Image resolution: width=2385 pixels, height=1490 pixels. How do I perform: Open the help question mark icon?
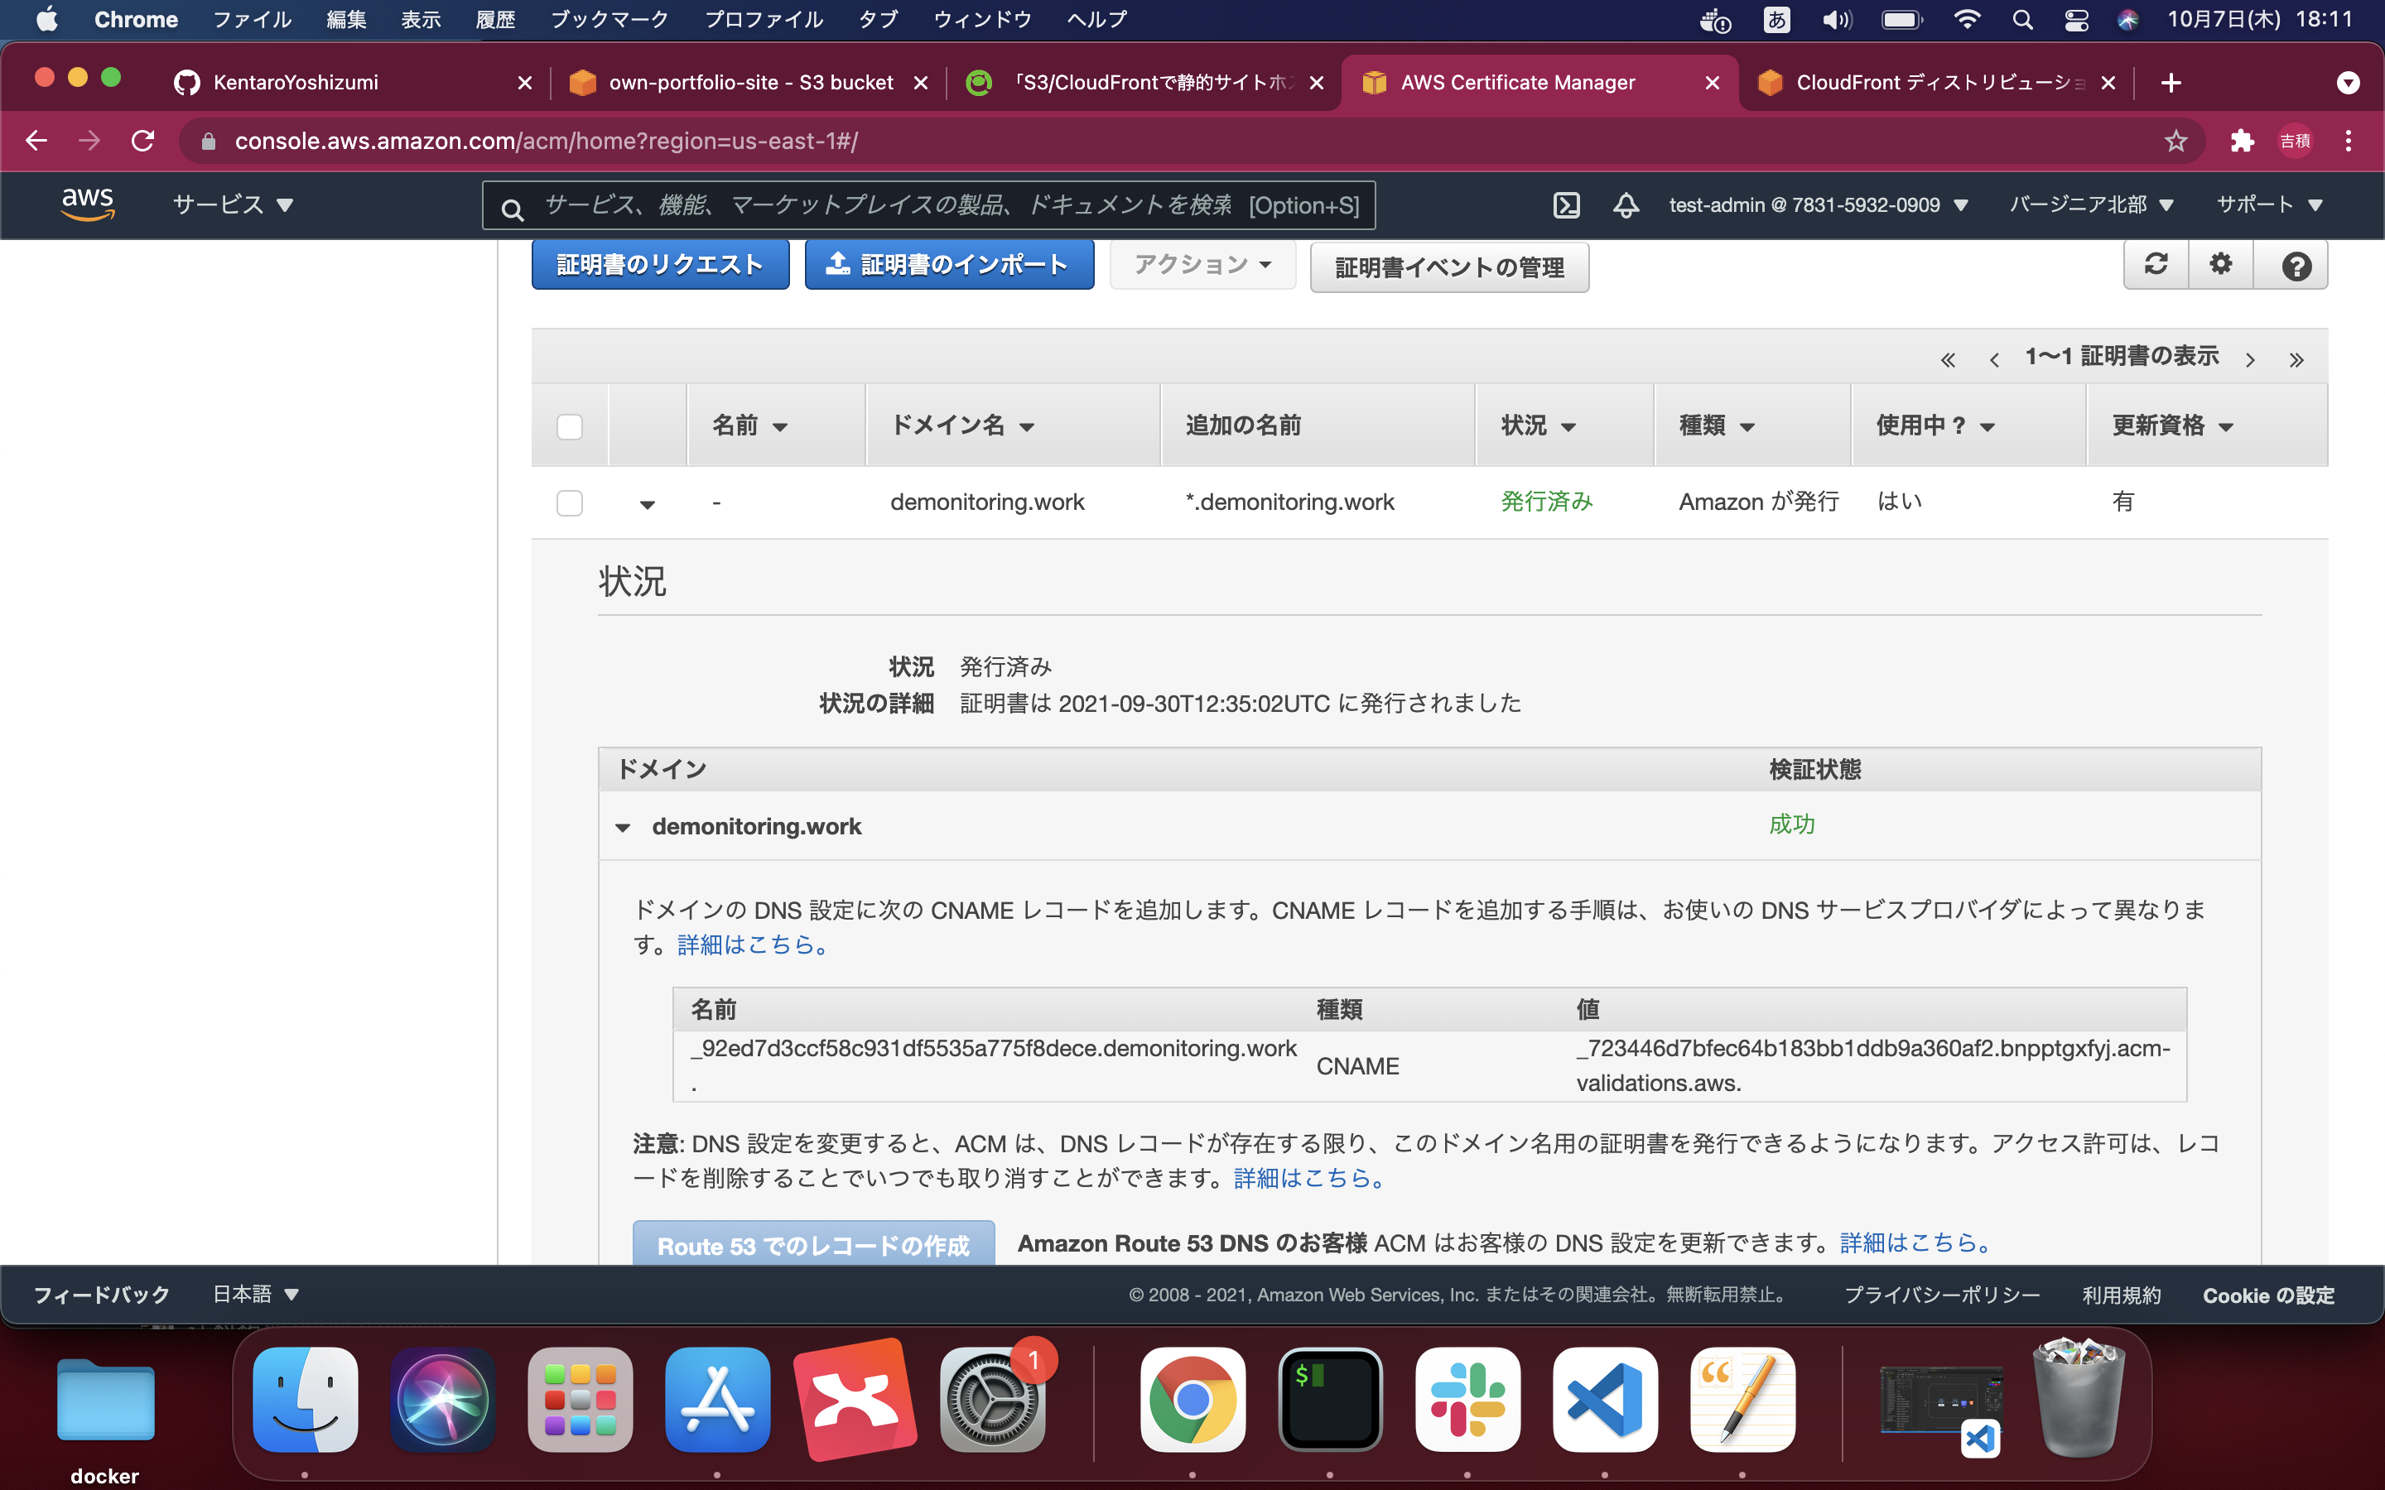tap(2295, 264)
